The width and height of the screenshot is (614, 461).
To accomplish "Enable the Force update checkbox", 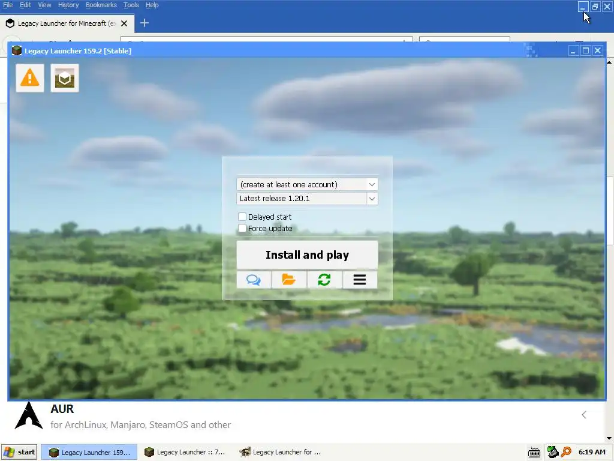I will click(x=242, y=228).
